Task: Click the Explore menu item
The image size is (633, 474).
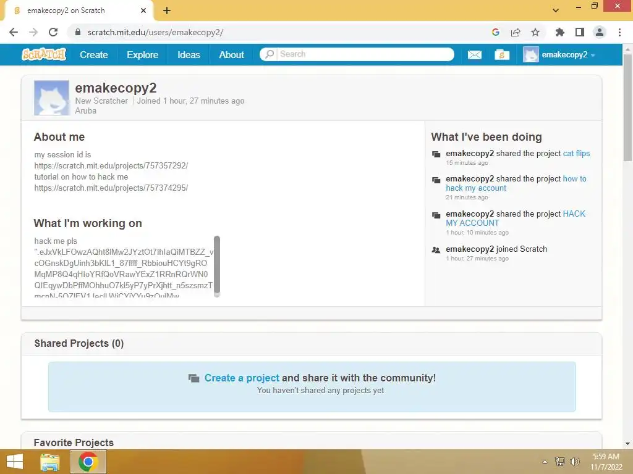Action: pyautogui.click(x=143, y=54)
